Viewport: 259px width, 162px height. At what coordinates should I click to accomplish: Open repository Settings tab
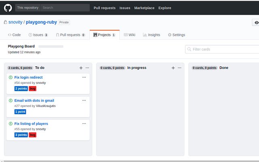tap(176, 35)
